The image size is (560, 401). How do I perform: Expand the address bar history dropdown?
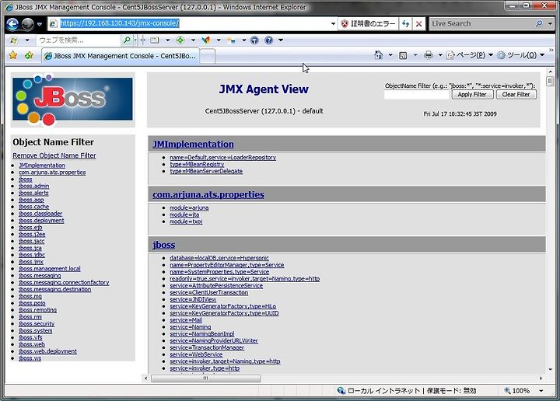333,24
